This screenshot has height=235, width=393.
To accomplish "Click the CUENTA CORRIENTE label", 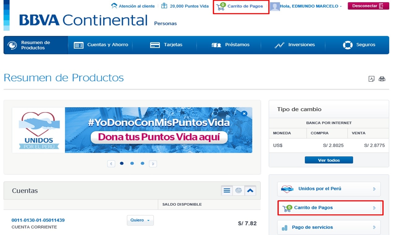I will pyautogui.click(x=34, y=227).
